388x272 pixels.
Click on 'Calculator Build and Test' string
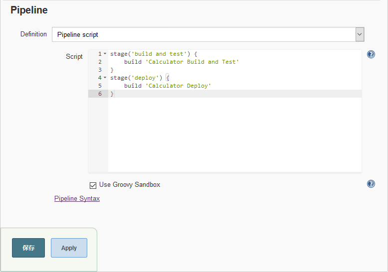click(x=193, y=62)
